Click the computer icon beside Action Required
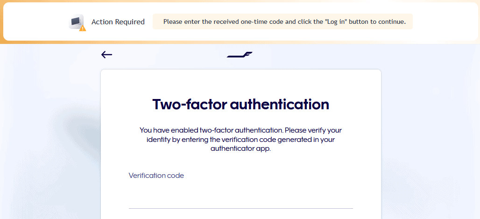The image size is (480, 219). point(76,21)
